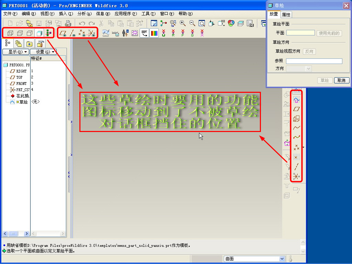The height and width of the screenshot is (264, 352).
Task: Open the 插入(I) menu
Action: (66, 14)
